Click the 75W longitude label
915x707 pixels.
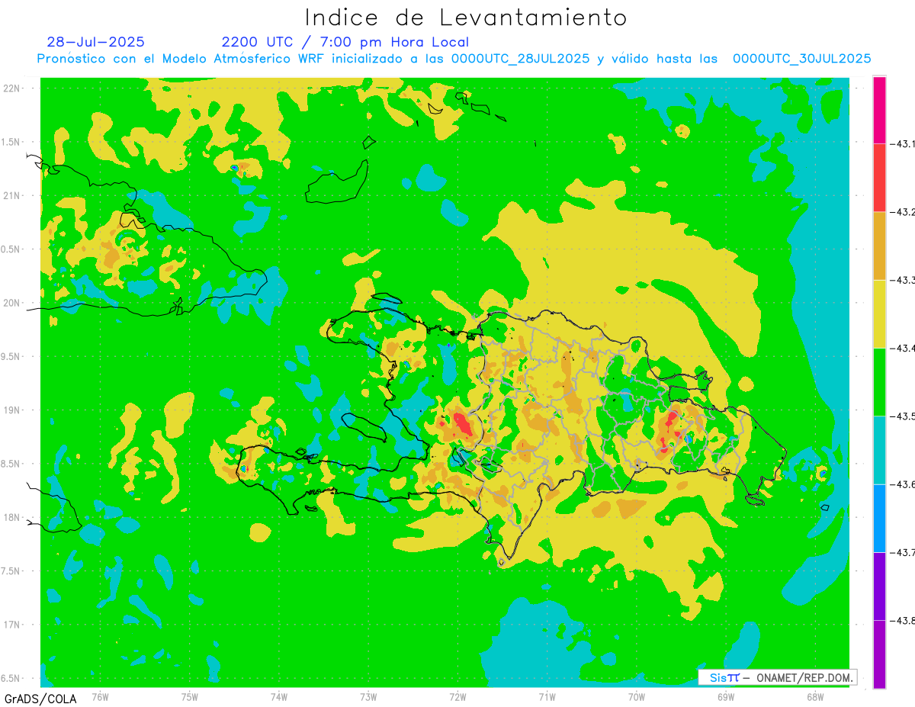190,696
